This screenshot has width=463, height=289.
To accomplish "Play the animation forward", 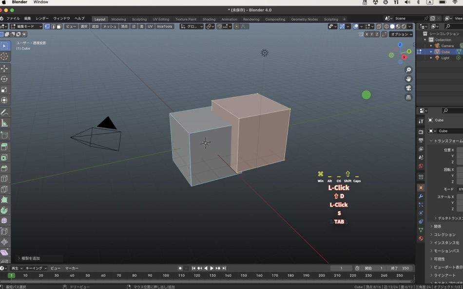I will pyautogui.click(x=212, y=269).
